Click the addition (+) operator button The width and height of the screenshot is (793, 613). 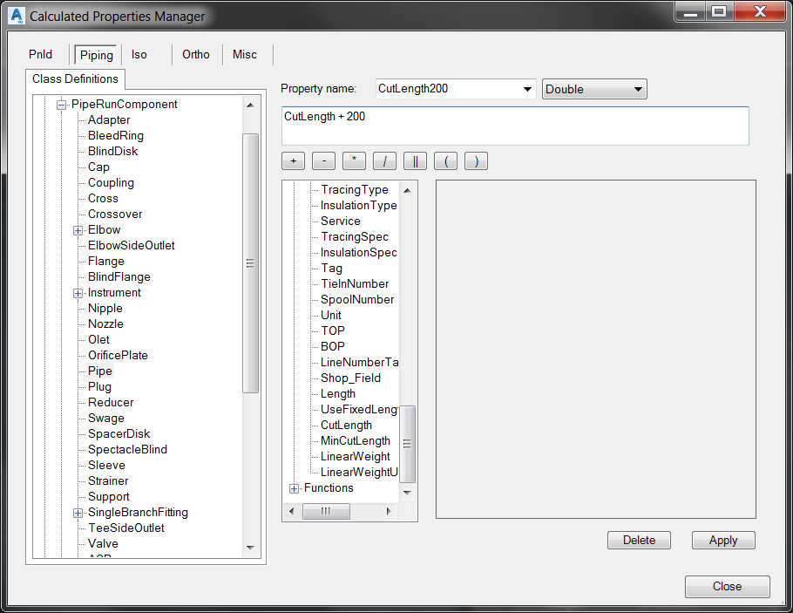[x=293, y=160]
